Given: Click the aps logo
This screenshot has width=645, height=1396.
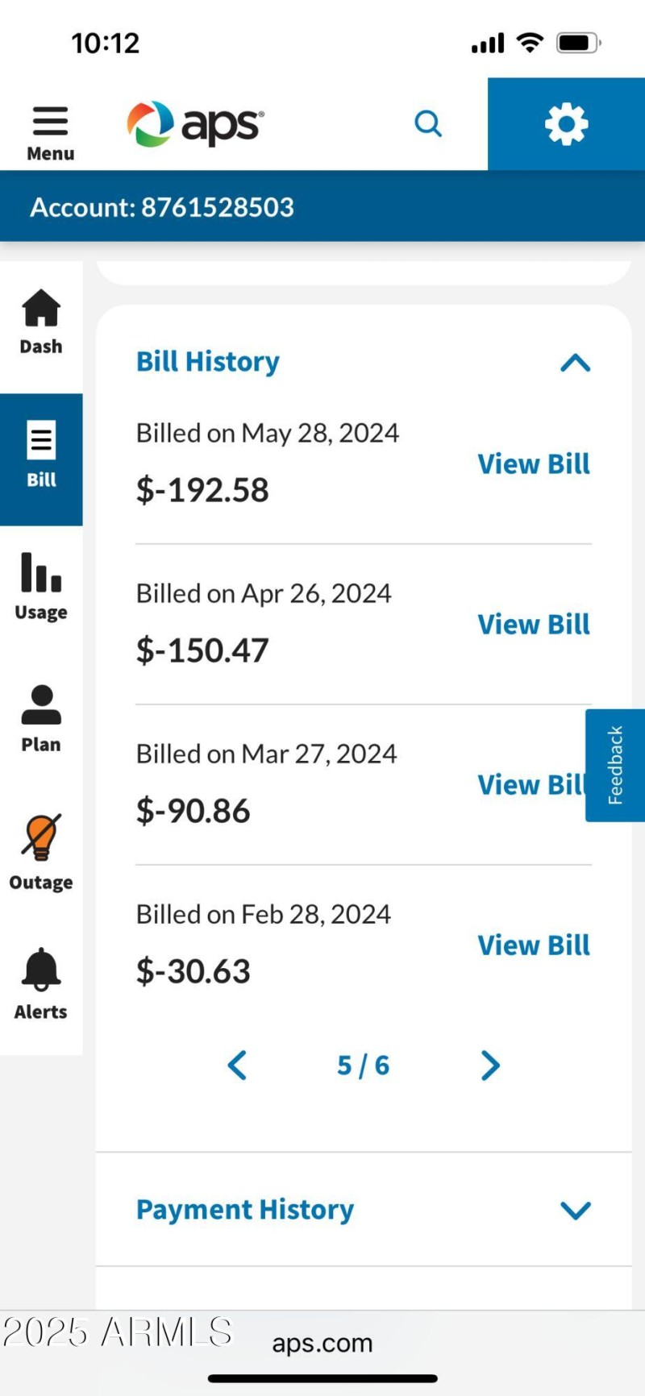Looking at the screenshot, I should [195, 124].
